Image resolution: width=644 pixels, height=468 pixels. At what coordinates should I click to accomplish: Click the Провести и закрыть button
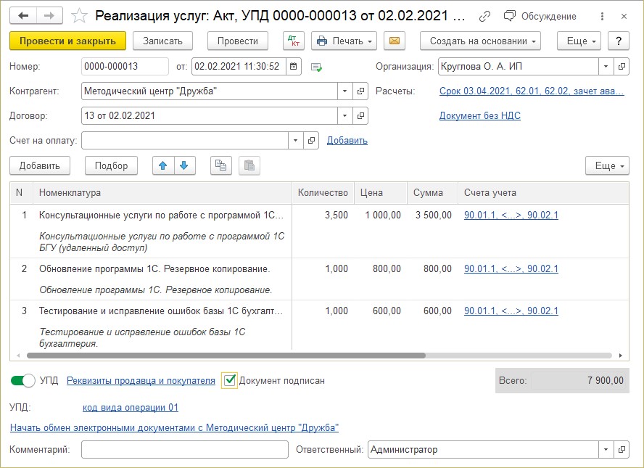point(67,41)
